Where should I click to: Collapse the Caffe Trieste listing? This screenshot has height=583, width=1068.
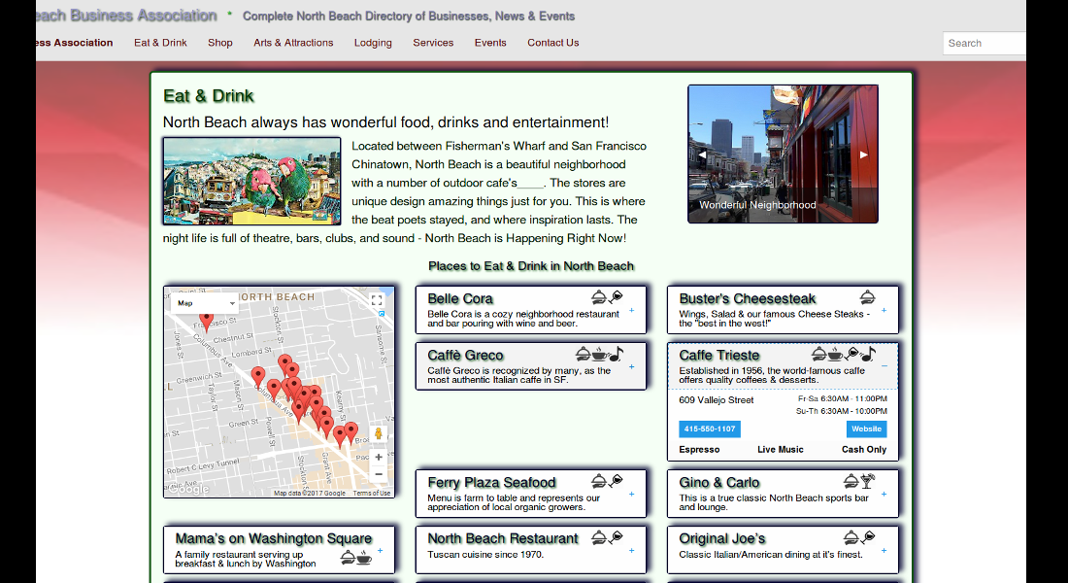click(x=884, y=366)
